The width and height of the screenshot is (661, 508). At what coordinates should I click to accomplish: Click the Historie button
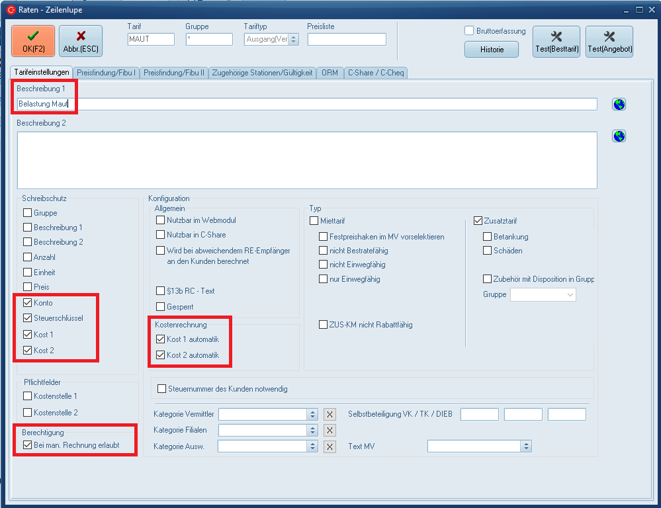(492, 50)
